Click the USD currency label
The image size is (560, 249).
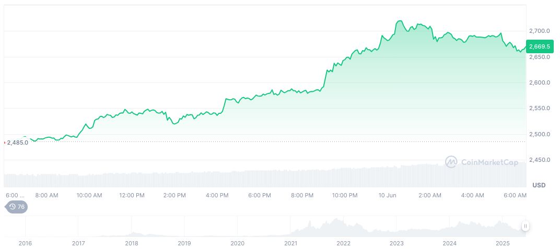click(539, 185)
